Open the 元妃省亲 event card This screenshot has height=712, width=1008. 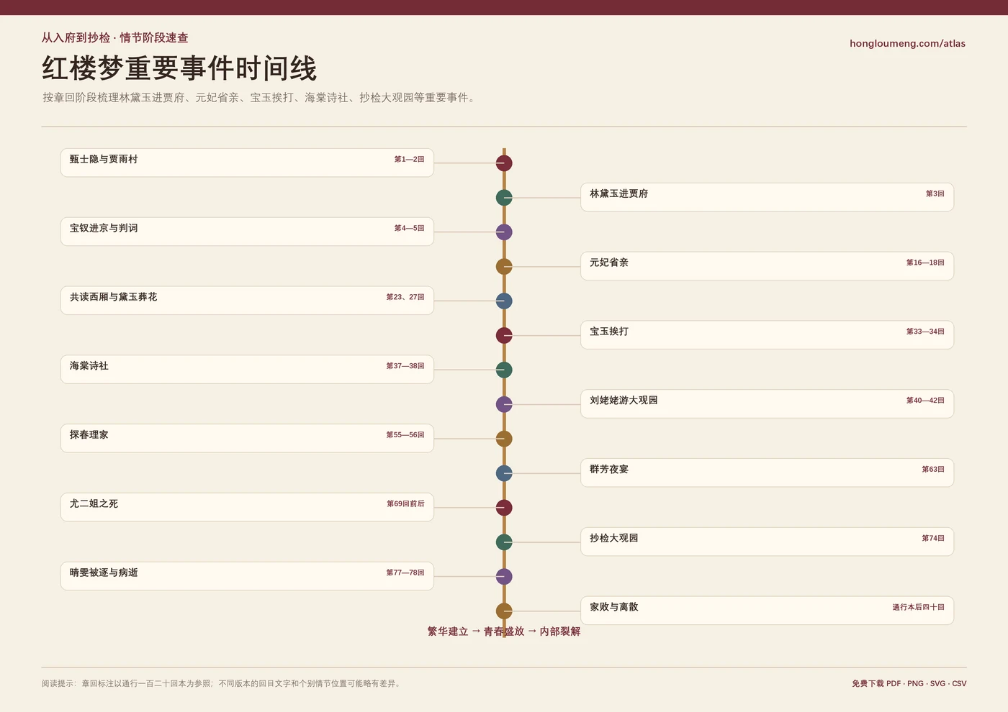767,266
